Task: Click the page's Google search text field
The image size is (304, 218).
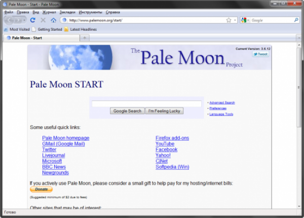Action: tap(146, 103)
